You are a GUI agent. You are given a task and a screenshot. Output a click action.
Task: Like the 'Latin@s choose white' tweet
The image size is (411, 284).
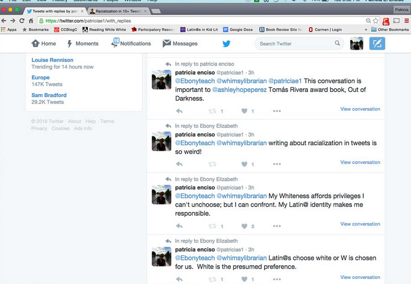pos(245,279)
